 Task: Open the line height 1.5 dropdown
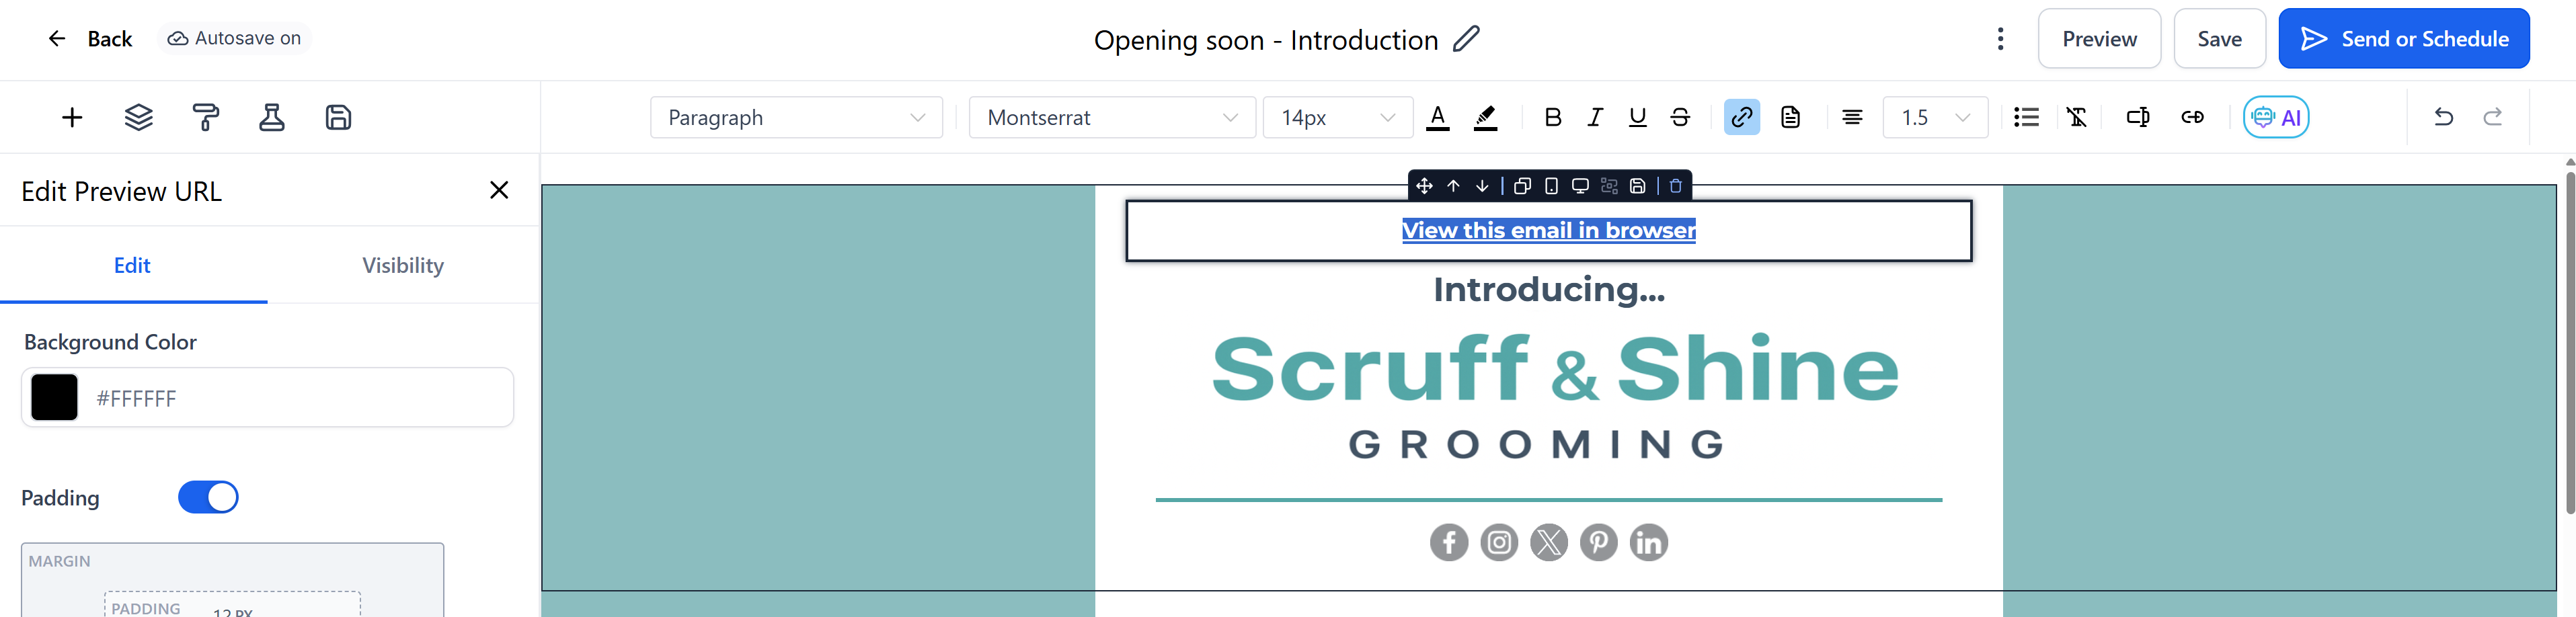pyautogui.click(x=1934, y=117)
